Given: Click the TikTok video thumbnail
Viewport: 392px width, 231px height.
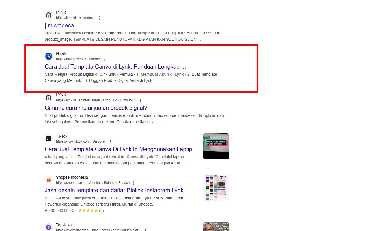Looking at the screenshot, I should 216,146.
